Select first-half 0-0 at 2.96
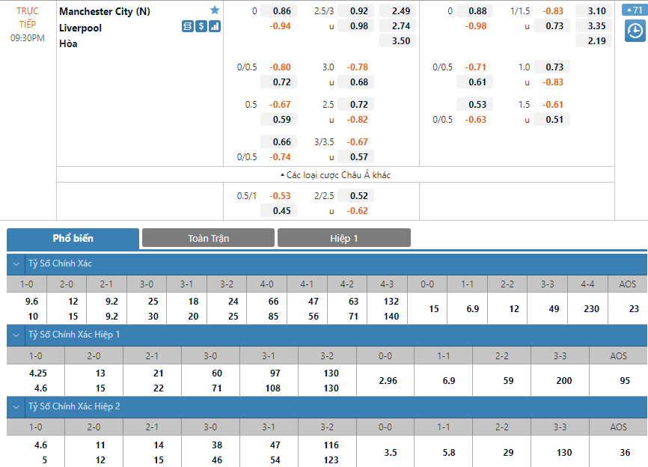Screen dimensions: 648x467 coord(388,381)
